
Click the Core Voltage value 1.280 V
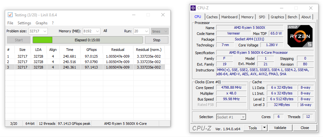pos(272,45)
